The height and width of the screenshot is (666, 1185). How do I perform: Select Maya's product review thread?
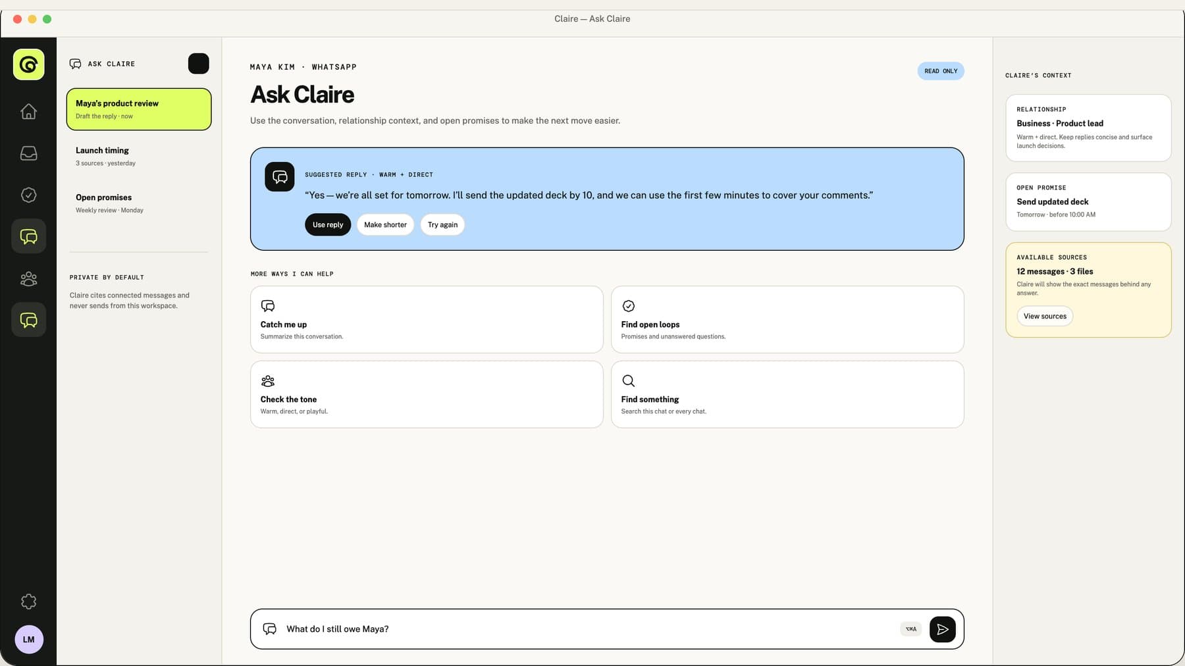(x=139, y=109)
